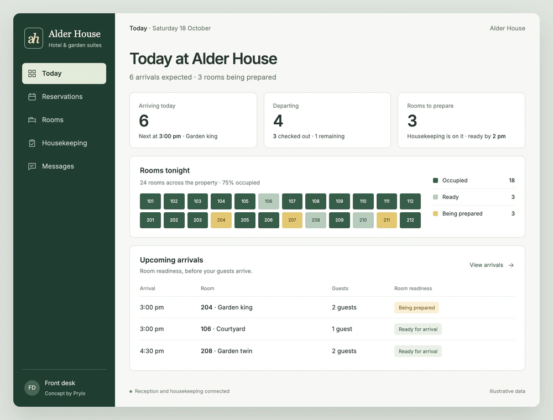
Task: Click the Today grid icon in sidebar
Action: pos(32,73)
